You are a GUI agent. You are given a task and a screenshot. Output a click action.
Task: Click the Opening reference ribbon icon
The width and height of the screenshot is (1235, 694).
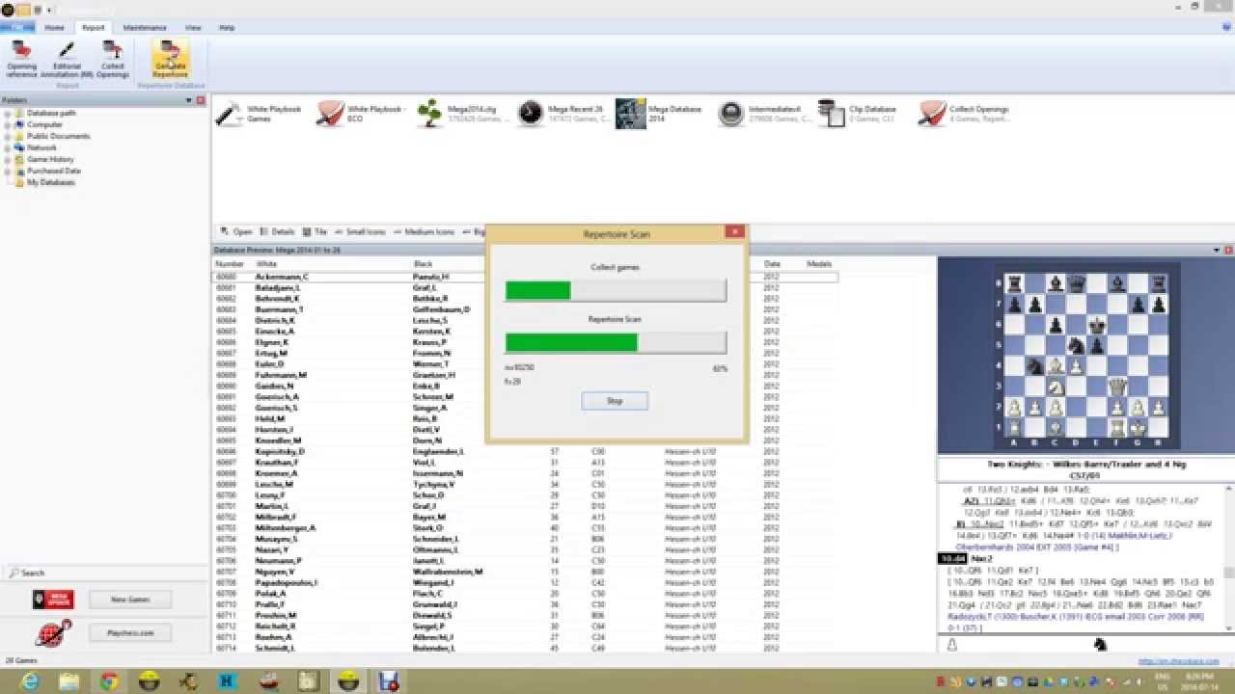pos(21,59)
